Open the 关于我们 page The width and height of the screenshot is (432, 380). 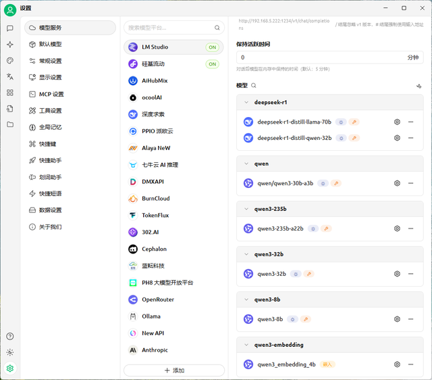click(70, 227)
